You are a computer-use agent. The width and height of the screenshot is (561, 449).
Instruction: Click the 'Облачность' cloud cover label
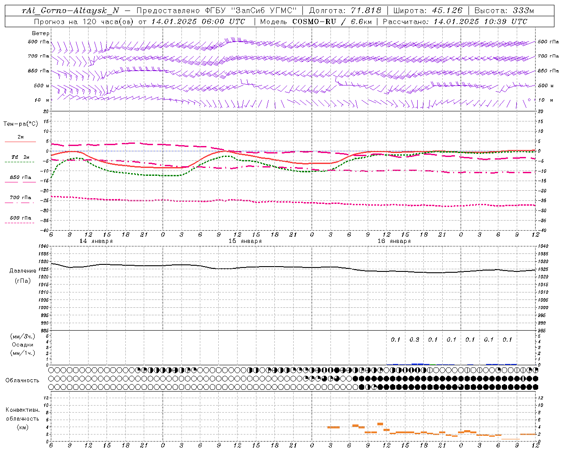pyautogui.click(x=22, y=380)
